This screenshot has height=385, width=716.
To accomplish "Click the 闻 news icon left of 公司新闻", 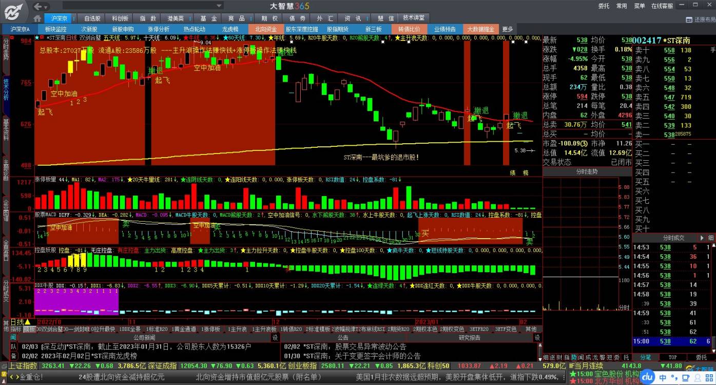I will pos(13,337).
